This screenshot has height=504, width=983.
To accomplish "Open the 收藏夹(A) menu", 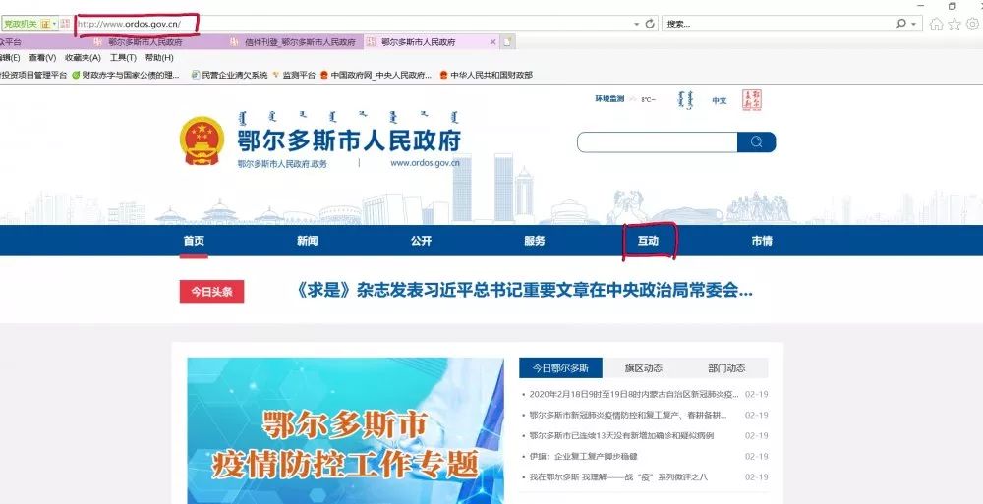I will pyautogui.click(x=83, y=58).
